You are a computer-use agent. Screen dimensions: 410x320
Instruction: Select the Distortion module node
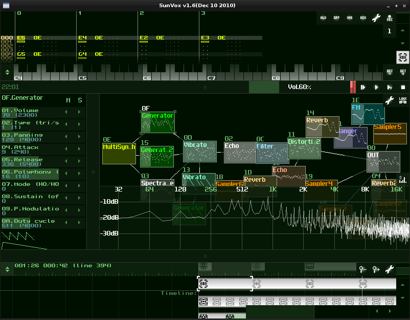(304, 148)
